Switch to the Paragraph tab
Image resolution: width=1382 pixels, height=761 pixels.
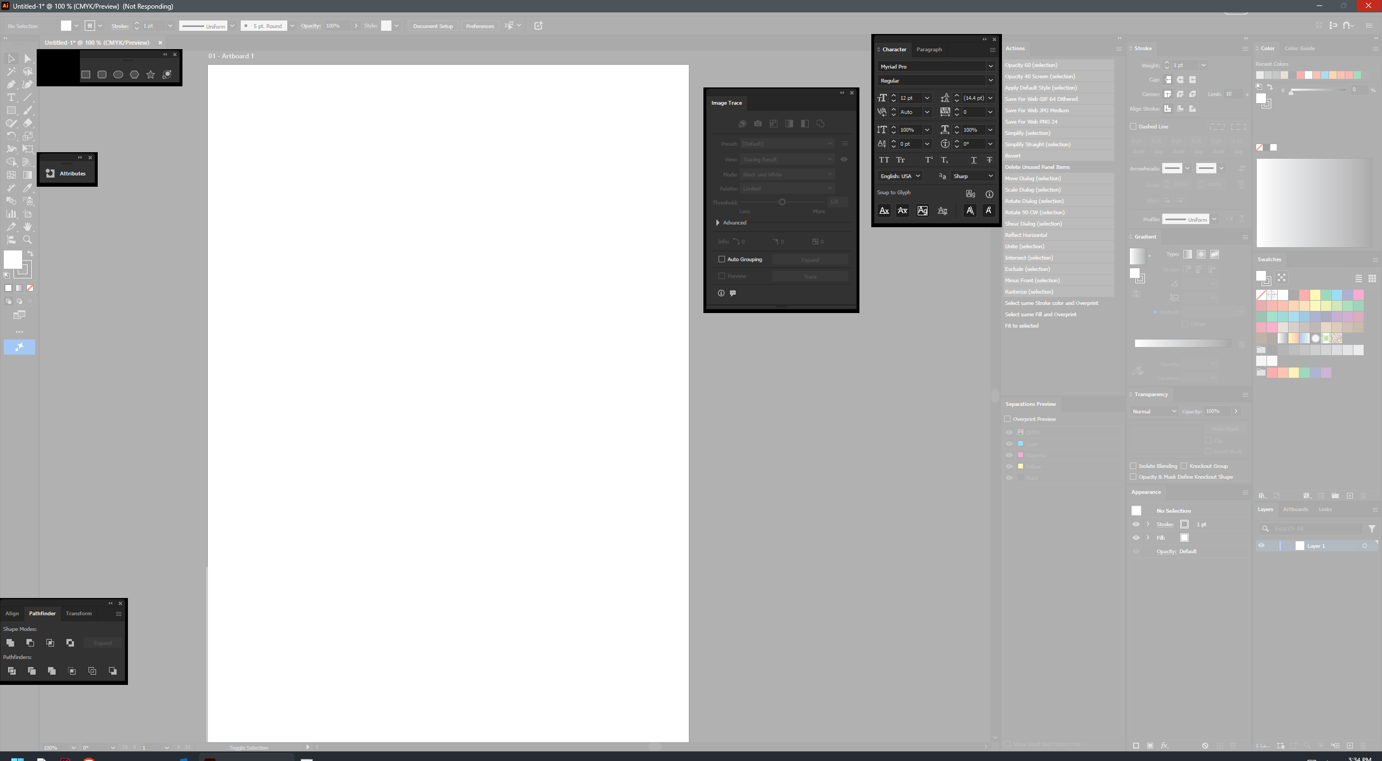[929, 49]
